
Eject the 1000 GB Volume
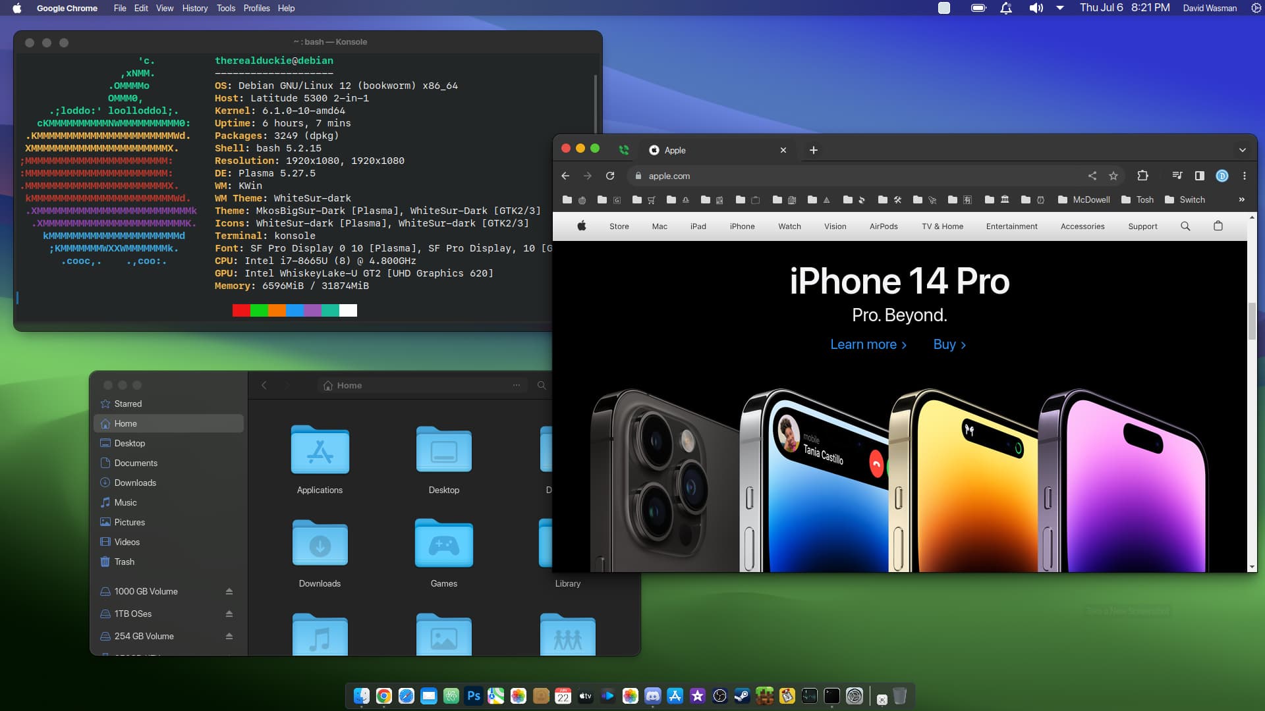229,591
